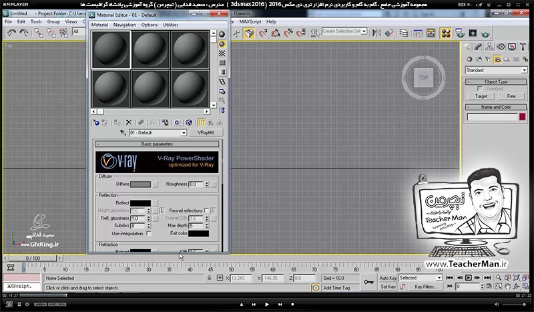Image resolution: width=534 pixels, height=312 pixels.
Task: Toggle the Hilight glossiness L lock button
Action: [x=162, y=210]
